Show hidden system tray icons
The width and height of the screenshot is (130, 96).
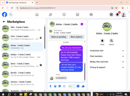(107, 94)
